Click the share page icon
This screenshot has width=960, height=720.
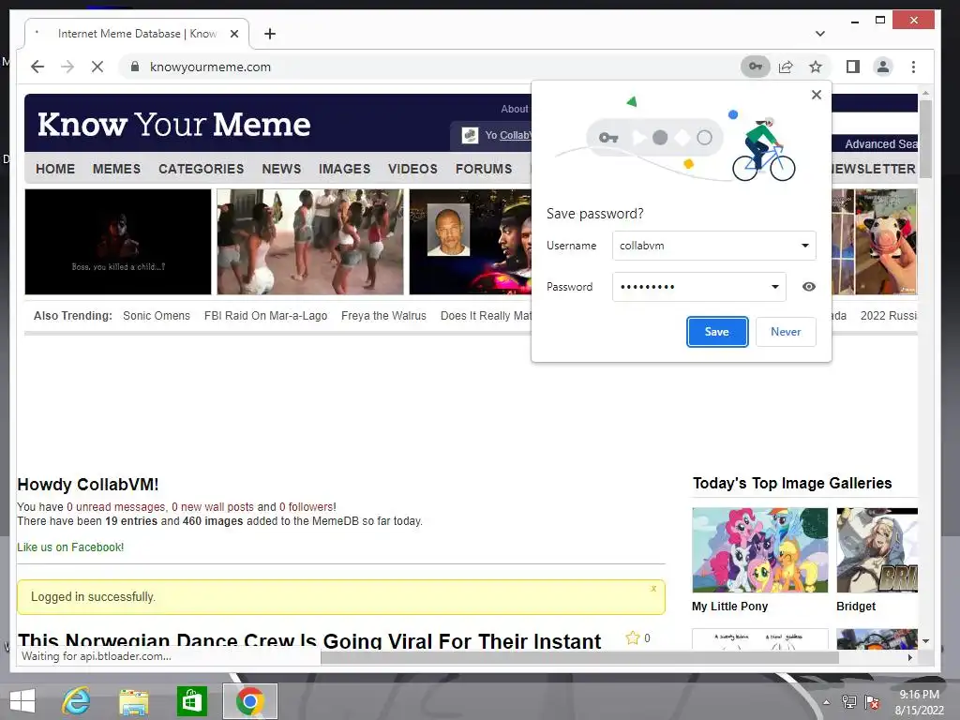pyautogui.click(x=786, y=67)
